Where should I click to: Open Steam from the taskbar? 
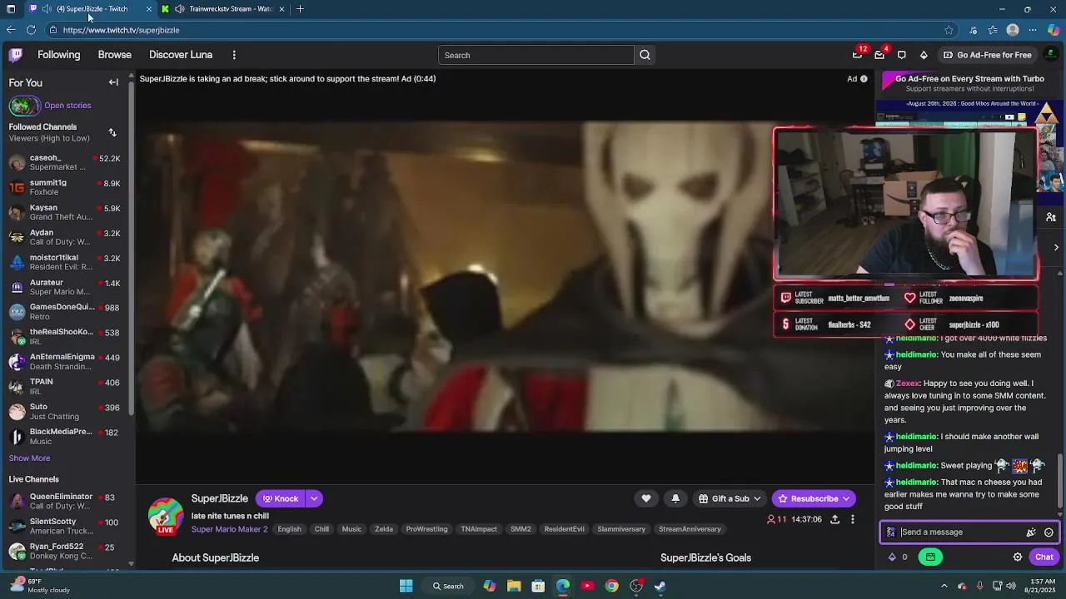click(660, 586)
